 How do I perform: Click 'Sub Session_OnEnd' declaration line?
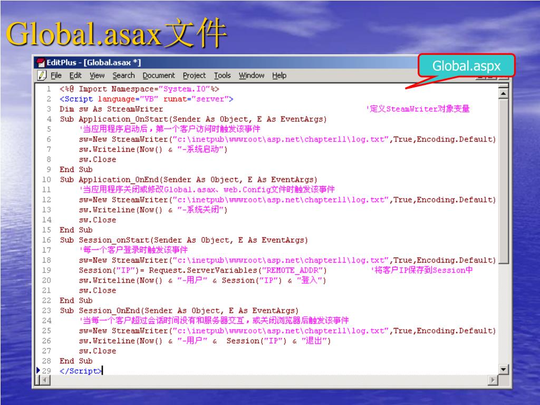[x=179, y=311]
